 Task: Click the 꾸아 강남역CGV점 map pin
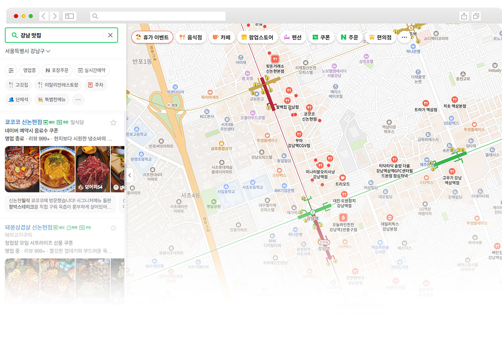[299, 134]
